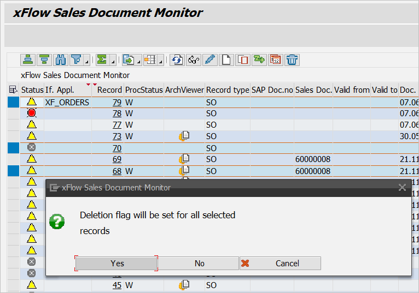The image size is (419, 293).
Task: Click the Sort Descending toolbar icon
Action: (x=44, y=60)
